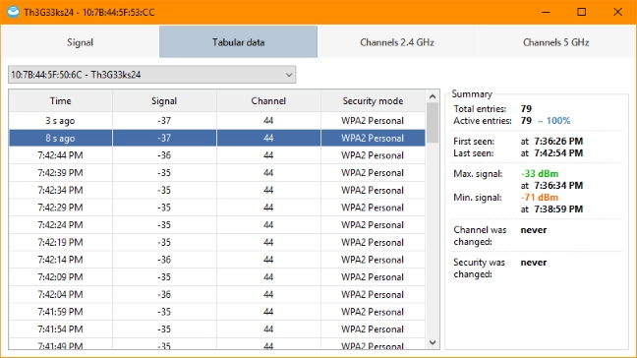
Task: Sort table by Channel column header
Action: click(x=268, y=100)
